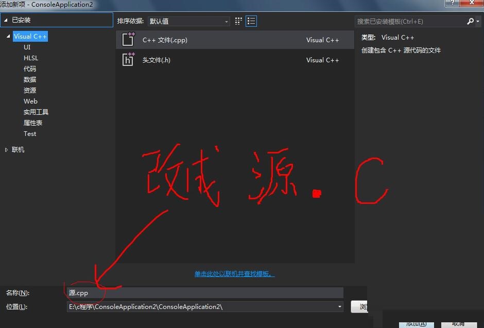This screenshot has width=484, height=328.
Task: Click the 取消 button
Action: [459, 324]
